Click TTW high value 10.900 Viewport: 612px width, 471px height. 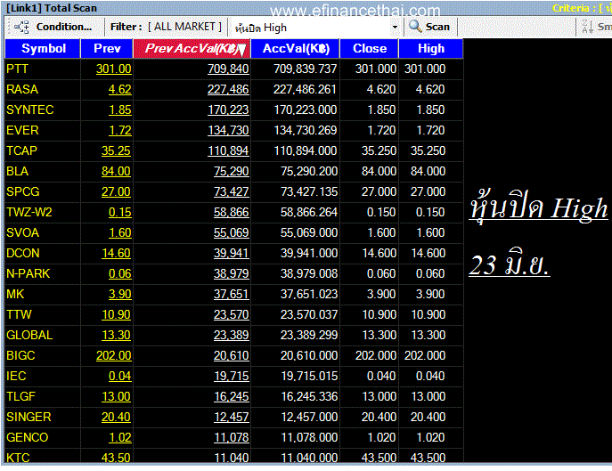[x=428, y=314]
